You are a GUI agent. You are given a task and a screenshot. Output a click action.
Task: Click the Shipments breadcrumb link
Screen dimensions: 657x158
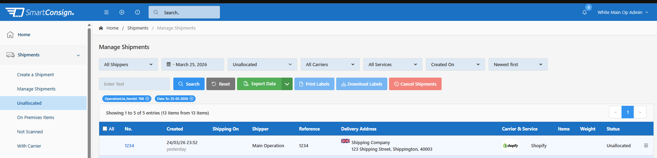tap(138, 28)
